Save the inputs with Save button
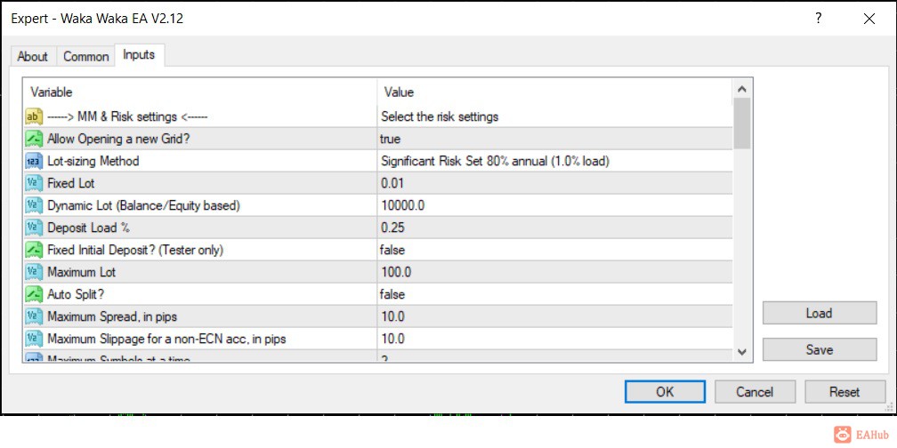 click(820, 349)
